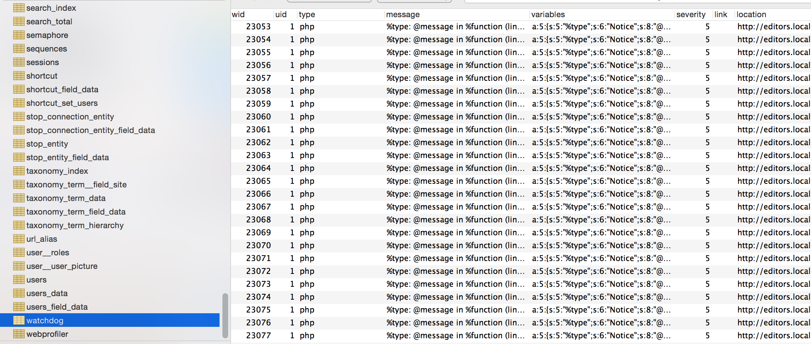Click the message cell in row 23056
This screenshot has height=344, width=811.
point(456,65)
